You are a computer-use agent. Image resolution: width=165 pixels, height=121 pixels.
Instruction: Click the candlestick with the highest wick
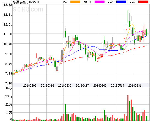(128, 16)
